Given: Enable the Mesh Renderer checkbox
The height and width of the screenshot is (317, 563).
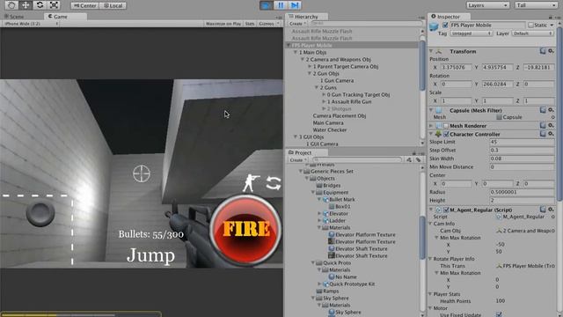Looking at the screenshot, I should 446,126.
